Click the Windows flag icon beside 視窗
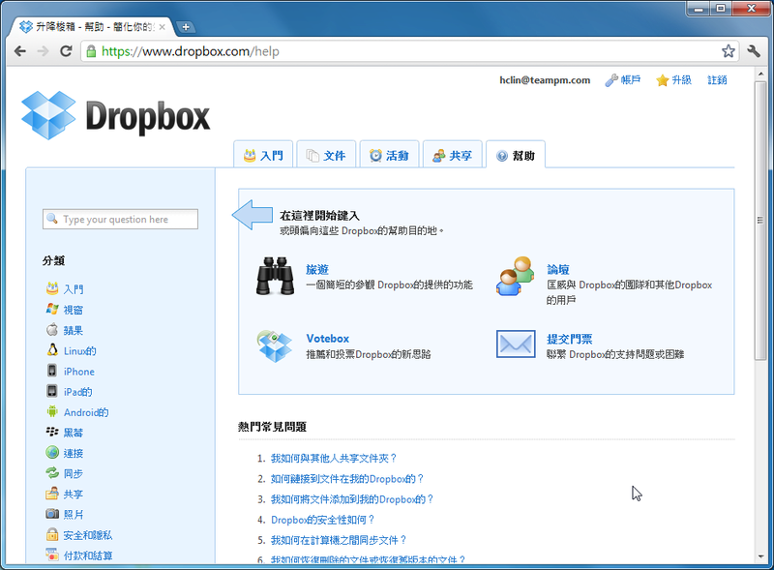This screenshot has width=774, height=570. [52, 309]
